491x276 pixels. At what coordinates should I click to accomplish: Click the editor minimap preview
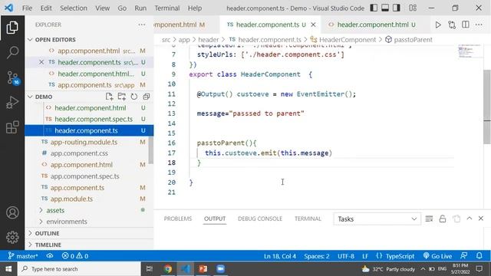coord(469,51)
